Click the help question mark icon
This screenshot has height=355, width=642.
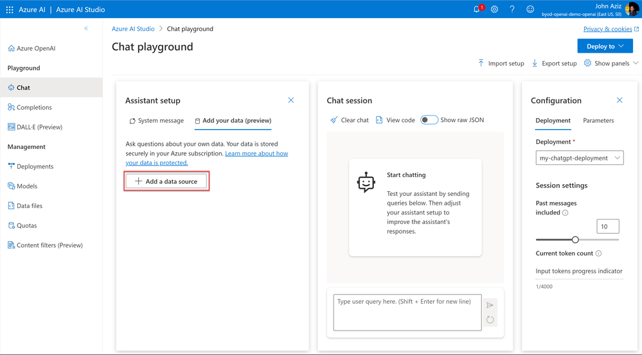(512, 10)
